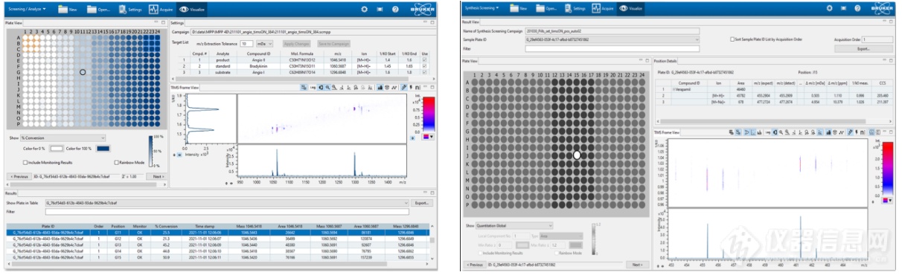
Task: Select the Result View tab
Action: pos(471,22)
